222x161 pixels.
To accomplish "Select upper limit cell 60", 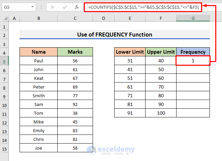I will [x=161, y=78].
